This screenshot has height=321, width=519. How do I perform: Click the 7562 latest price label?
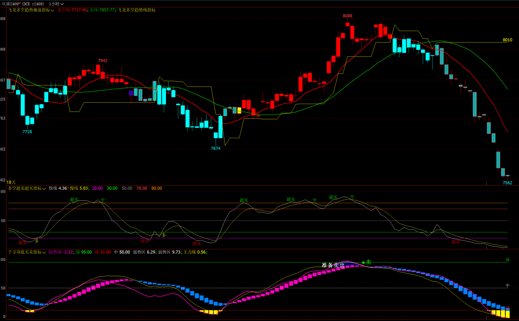pyautogui.click(x=507, y=183)
